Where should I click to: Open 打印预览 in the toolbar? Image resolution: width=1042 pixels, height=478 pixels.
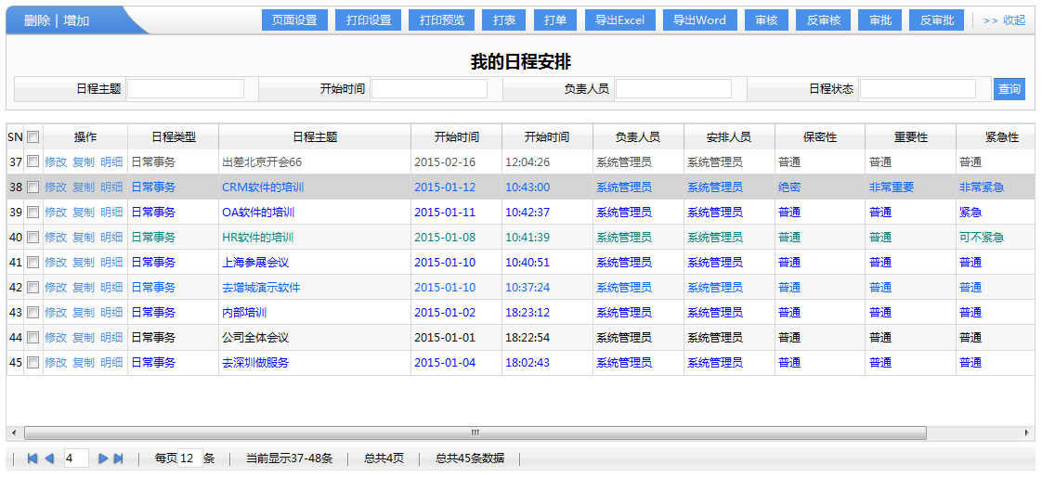(x=441, y=20)
